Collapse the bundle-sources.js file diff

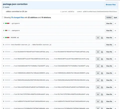(115, 45)
